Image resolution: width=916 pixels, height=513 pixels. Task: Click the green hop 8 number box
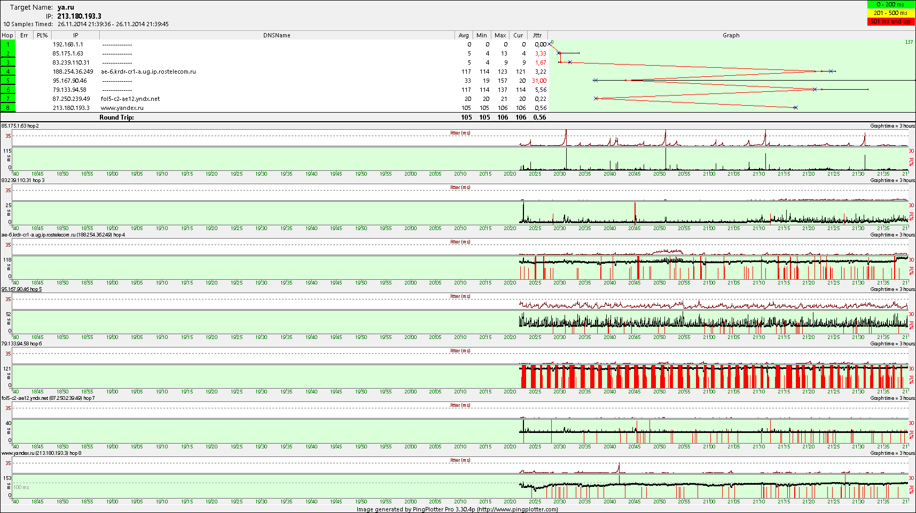pos(8,108)
